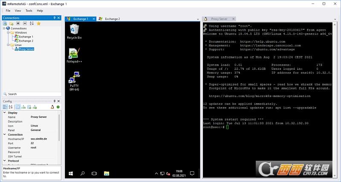Pin the Connections panel
The width and height of the screenshot is (341, 182).
click(55, 18)
